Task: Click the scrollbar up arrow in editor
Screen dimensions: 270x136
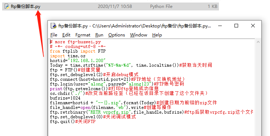Action: [x=258, y=42]
